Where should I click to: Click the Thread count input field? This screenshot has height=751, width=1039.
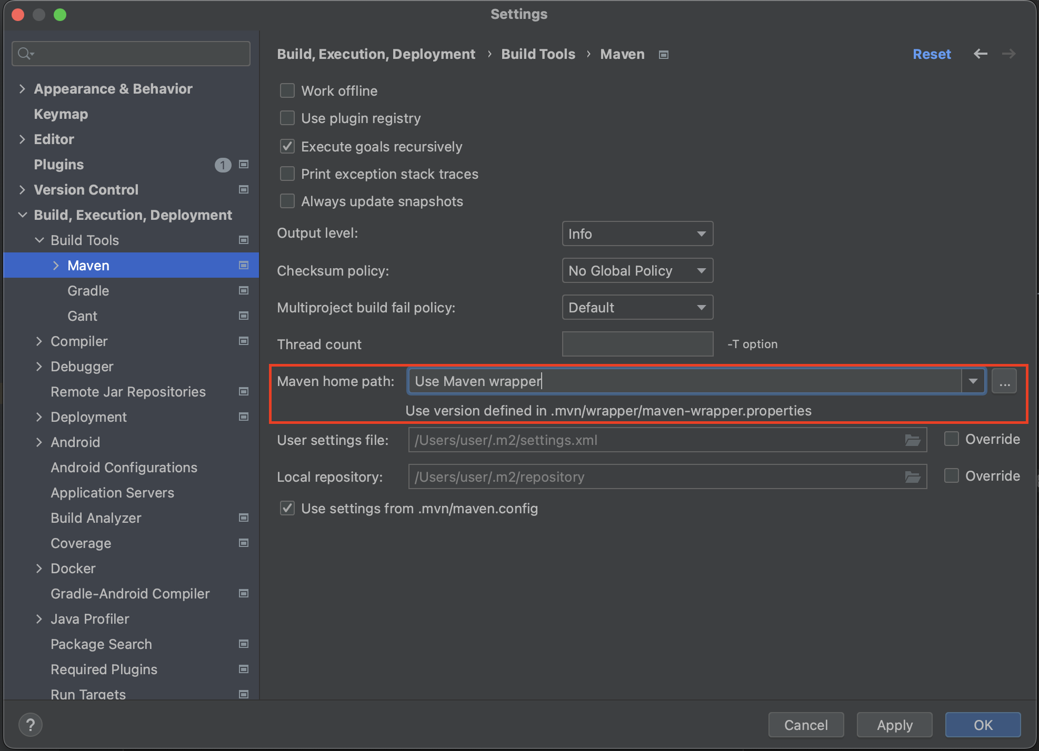637,344
